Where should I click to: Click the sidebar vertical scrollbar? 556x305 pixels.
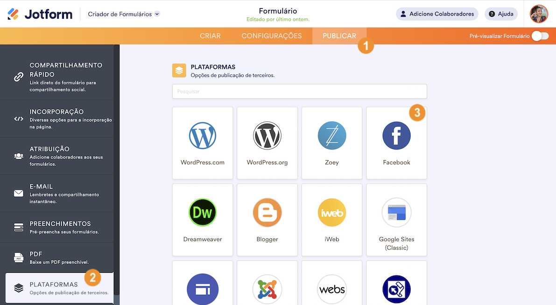point(117,170)
